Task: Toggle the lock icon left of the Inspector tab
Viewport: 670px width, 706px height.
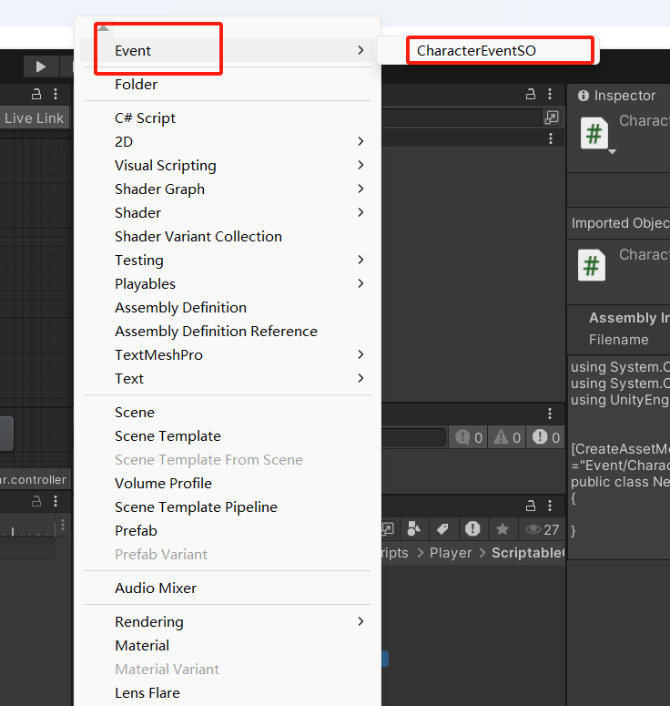Action: click(x=531, y=94)
